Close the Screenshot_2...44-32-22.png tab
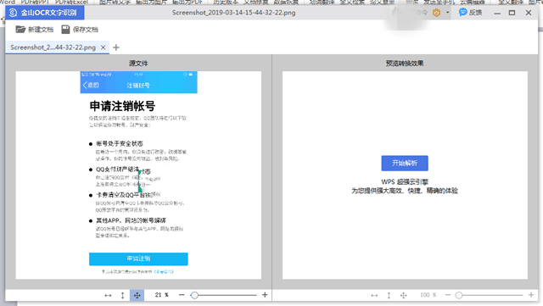Screen dimensions: 543x306 tap(103, 47)
